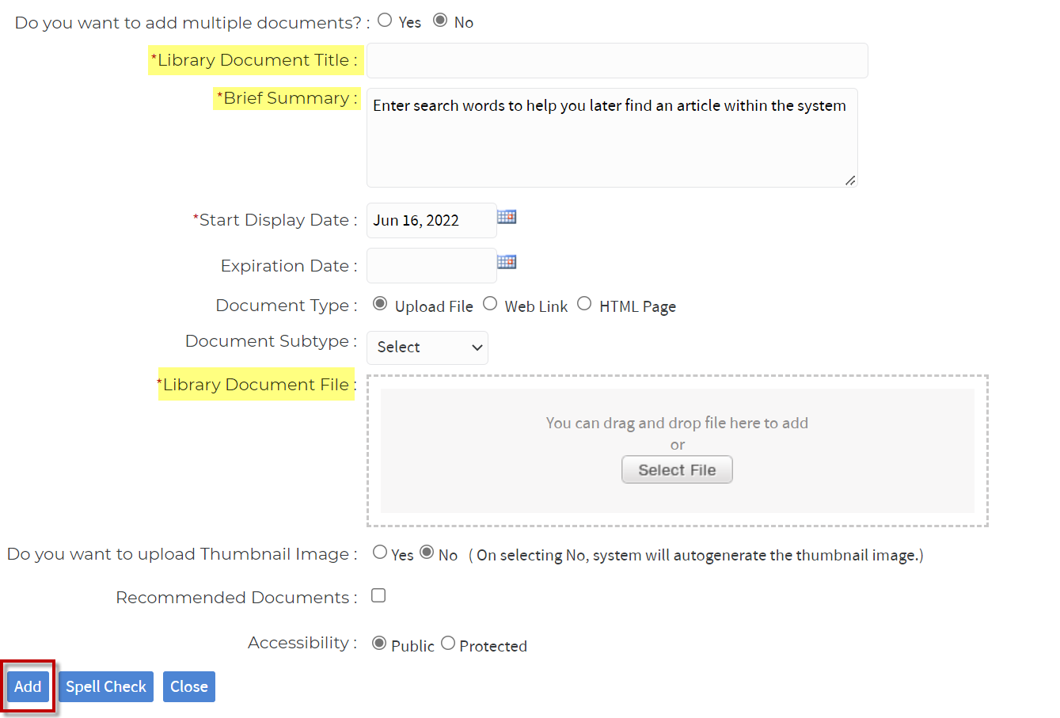Click the drag and drop file area
Screen dimensions: 1060x718
click(x=678, y=450)
